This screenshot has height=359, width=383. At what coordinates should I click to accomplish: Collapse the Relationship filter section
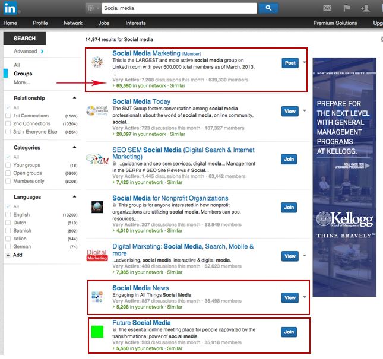[x=74, y=98]
